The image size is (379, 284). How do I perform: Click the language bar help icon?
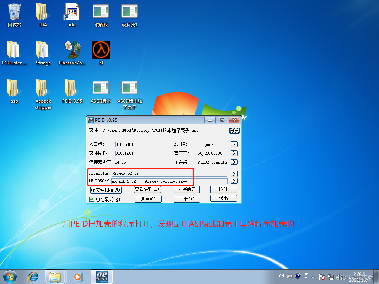(x=298, y=276)
